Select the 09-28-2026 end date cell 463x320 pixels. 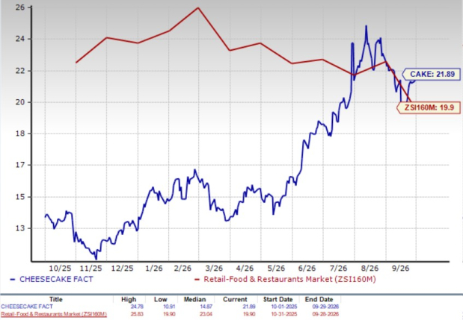(325, 314)
